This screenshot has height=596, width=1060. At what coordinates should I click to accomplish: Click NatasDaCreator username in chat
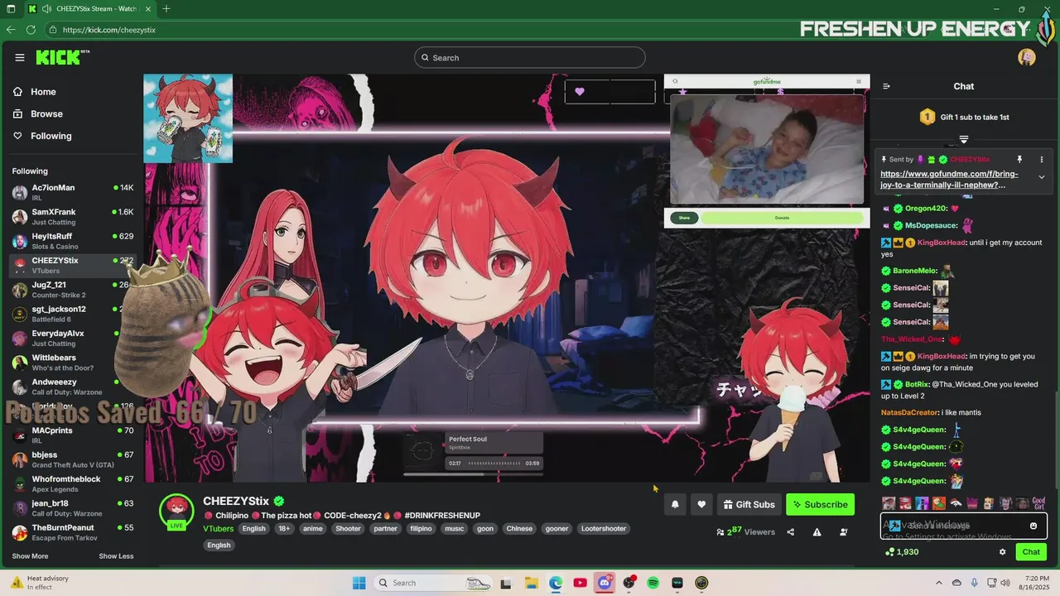click(x=909, y=412)
